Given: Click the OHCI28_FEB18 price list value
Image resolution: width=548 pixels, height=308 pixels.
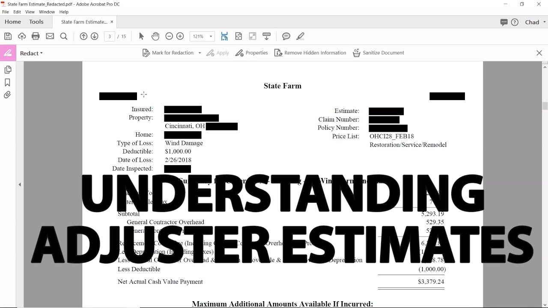Looking at the screenshot, I should (x=391, y=136).
